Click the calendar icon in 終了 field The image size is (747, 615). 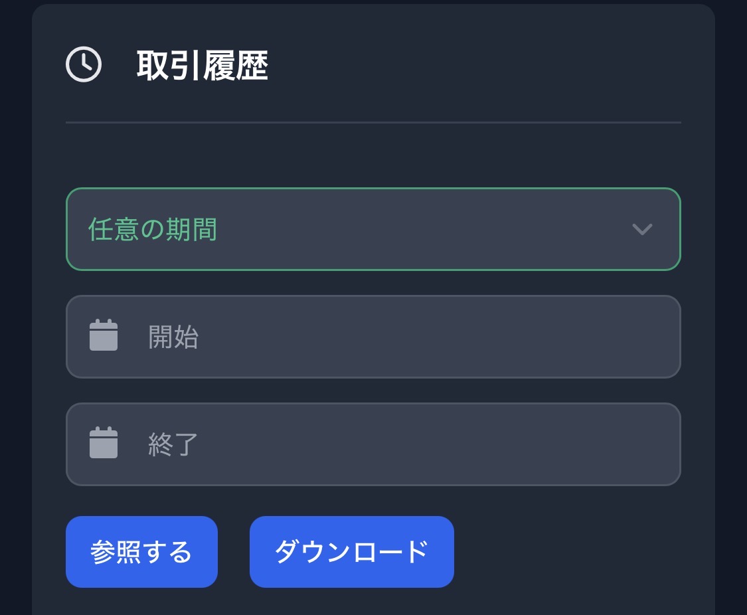pyautogui.click(x=104, y=443)
